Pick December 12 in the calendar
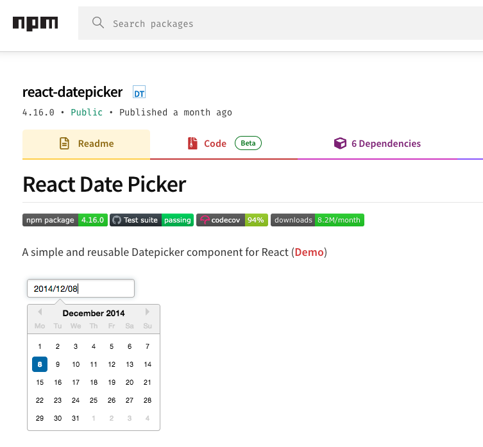Image resolution: width=483 pixels, height=447 pixels. pyautogui.click(x=112, y=364)
